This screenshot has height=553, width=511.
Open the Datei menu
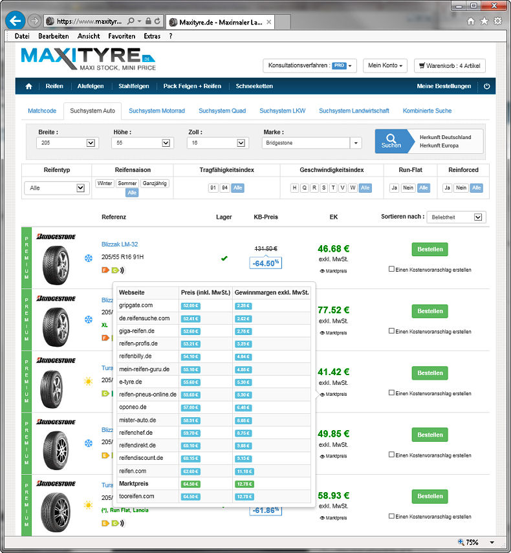tap(22, 36)
